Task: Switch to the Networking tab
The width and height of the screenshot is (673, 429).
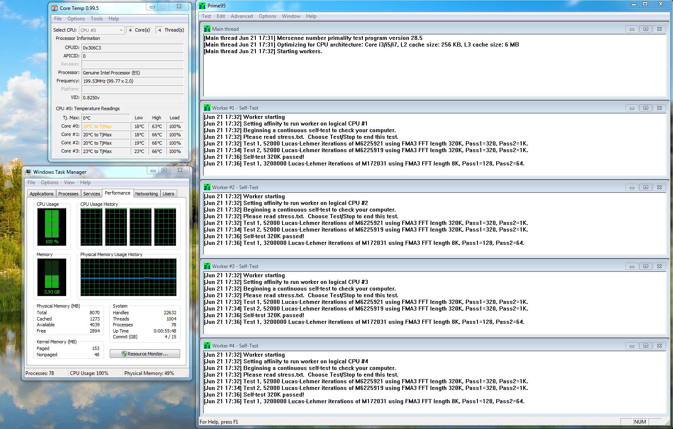Action: click(146, 194)
